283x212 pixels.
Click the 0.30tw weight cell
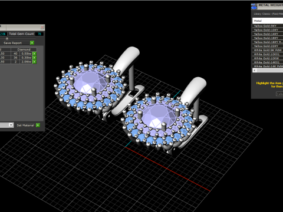tap(26, 58)
